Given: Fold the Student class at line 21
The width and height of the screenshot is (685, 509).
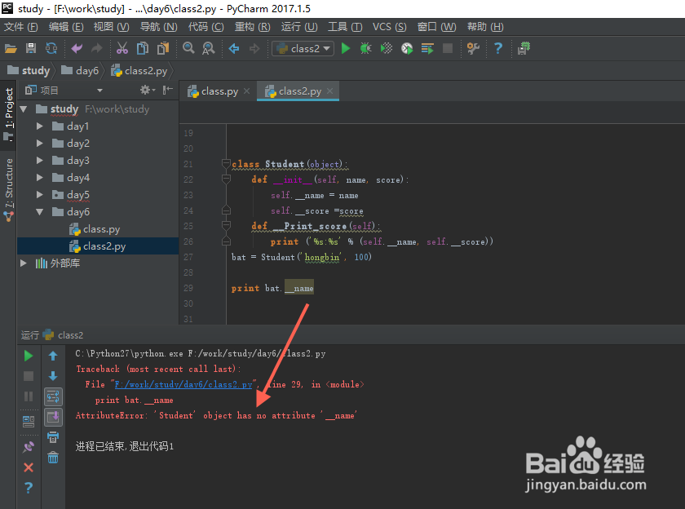Looking at the screenshot, I should point(226,164).
